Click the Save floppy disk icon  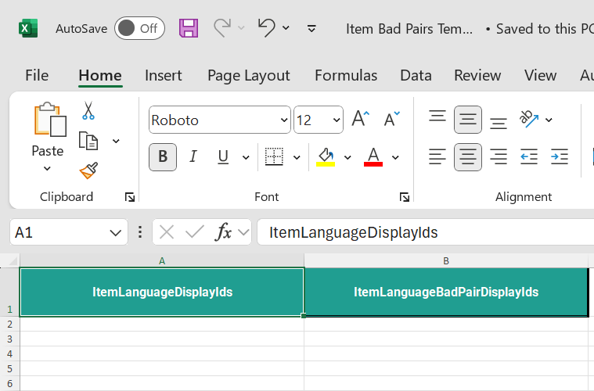[x=189, y=28]
